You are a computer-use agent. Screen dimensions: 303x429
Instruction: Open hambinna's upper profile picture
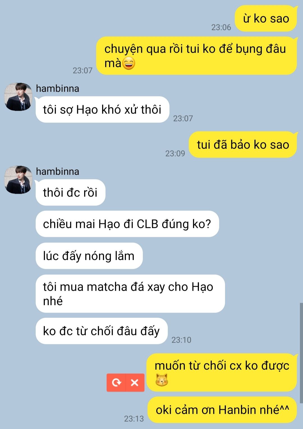pos(19,97)
